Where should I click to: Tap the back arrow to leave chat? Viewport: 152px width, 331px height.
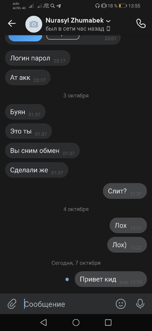[12, 23]
